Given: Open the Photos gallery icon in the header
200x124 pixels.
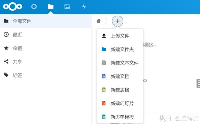Looking at the screenshot, I should pos(67,7).
